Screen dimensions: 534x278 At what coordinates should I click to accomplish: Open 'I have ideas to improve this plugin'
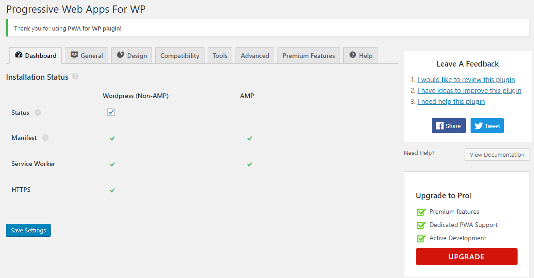click(469, 90)
